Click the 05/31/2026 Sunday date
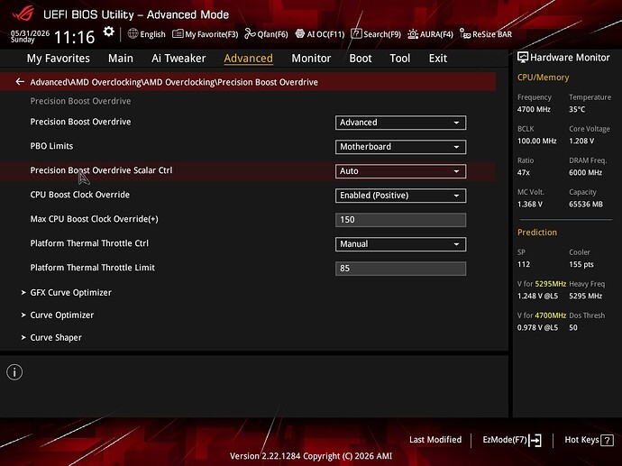The height and width of the screenshot is (466, 622). (30, 36)
